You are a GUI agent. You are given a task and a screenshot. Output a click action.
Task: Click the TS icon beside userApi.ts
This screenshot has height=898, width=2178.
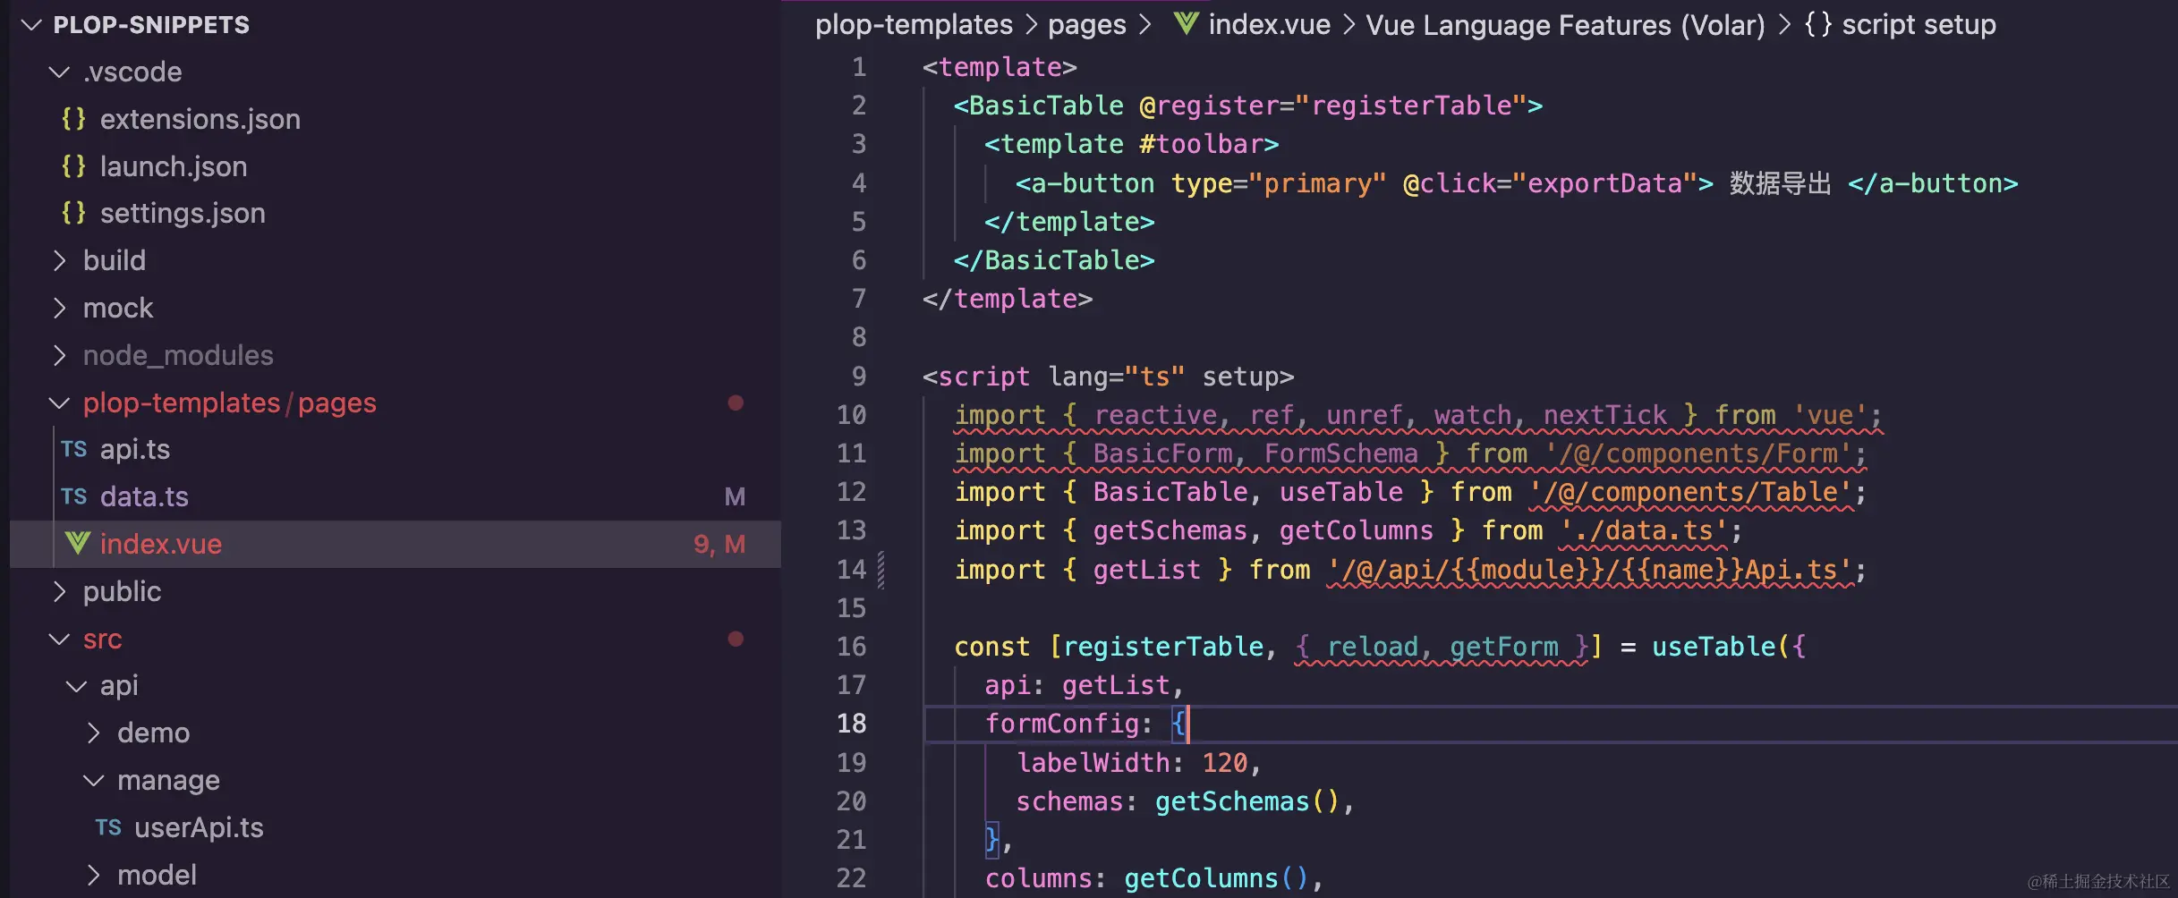click(x=108, y=827)
